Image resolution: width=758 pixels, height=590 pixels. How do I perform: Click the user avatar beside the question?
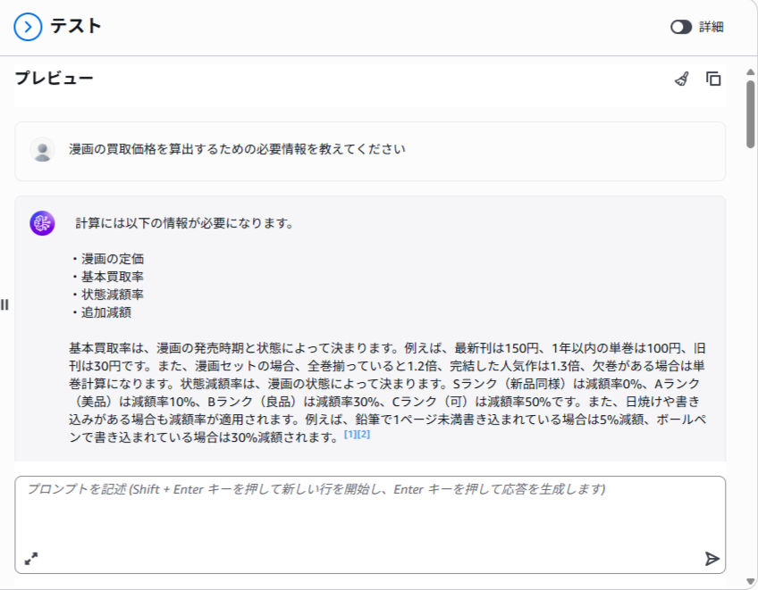pyautogui.click(x=42, y=150)
